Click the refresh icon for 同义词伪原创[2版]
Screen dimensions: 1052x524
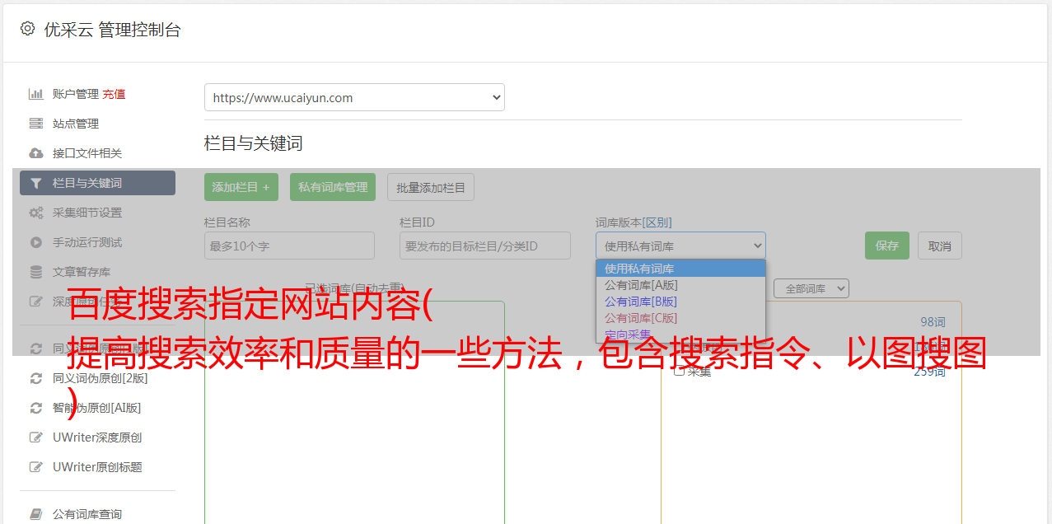(35, 378)
